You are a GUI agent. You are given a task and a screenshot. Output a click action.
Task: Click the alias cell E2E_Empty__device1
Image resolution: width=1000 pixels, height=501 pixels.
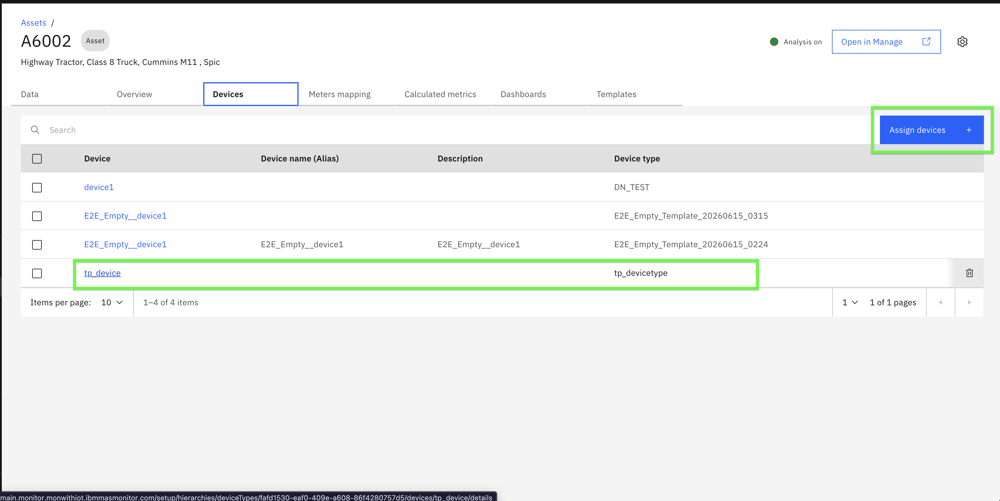coord(302,245)
